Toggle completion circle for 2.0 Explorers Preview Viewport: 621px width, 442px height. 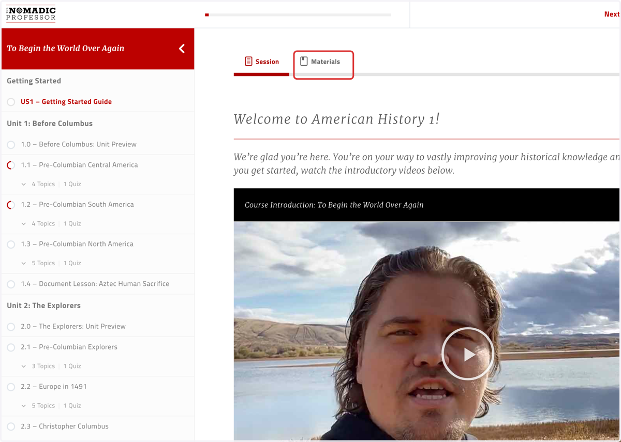[11, 327]
